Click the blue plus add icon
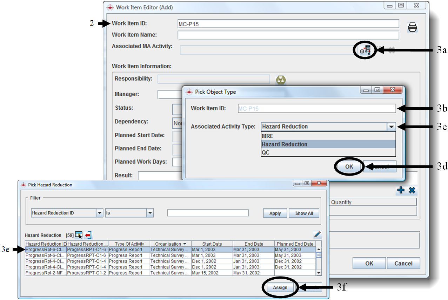The width and height of the screenshot is (448, 300). pyautogui.click(x=401, y=190)
